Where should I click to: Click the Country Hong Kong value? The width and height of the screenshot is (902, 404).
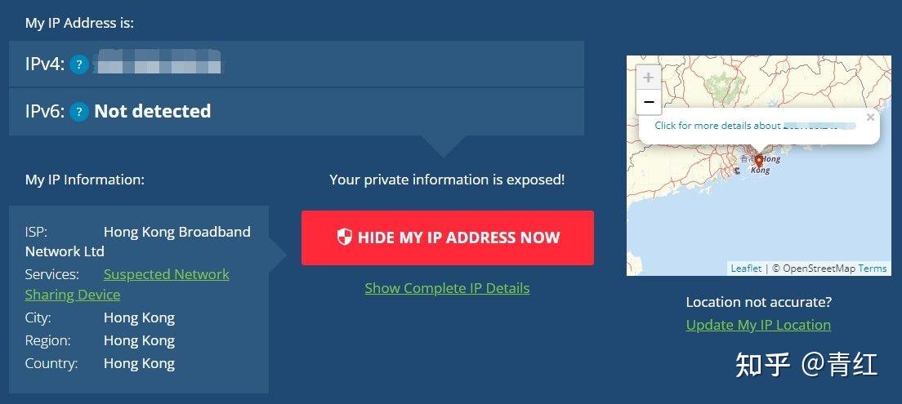(x=139, y=363)
